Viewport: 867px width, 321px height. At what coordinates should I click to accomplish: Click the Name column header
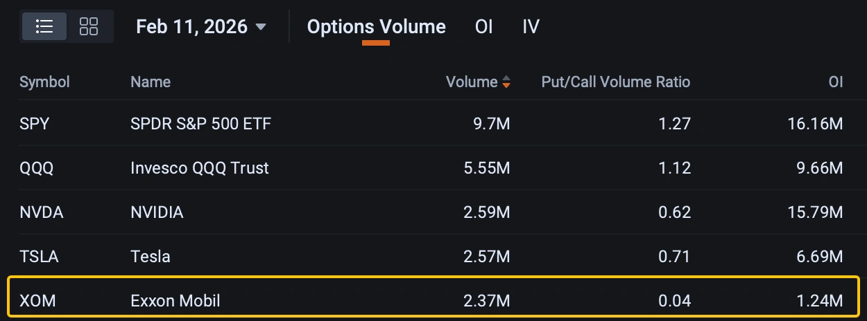(151, 82)
